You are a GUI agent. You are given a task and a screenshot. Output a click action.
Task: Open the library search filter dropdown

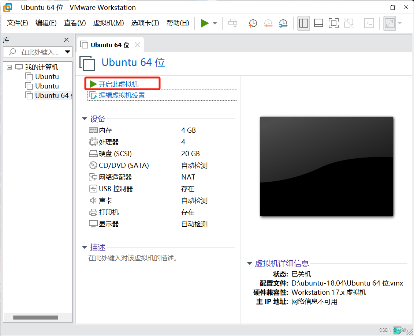click(68, 52)
